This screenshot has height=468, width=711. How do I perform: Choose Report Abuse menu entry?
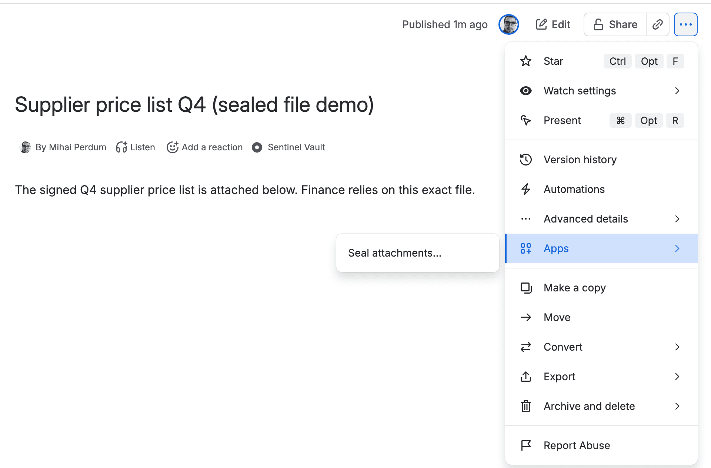(x=601, y=445)
